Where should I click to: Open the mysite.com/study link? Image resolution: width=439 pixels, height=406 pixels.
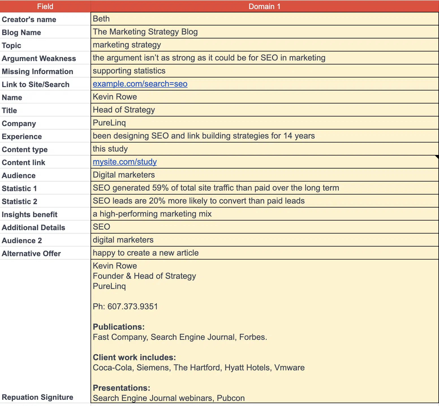tap(125, 162)
